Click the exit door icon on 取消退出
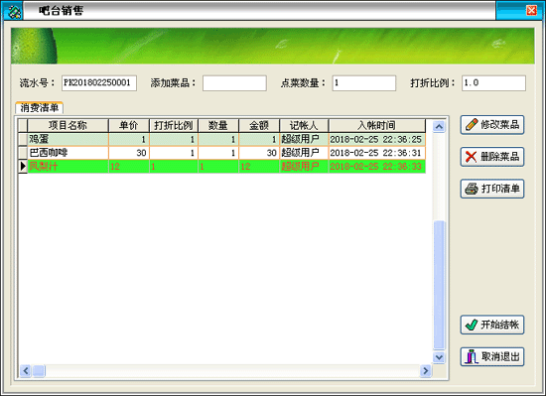Screen dimensions: 546x396 472,356
